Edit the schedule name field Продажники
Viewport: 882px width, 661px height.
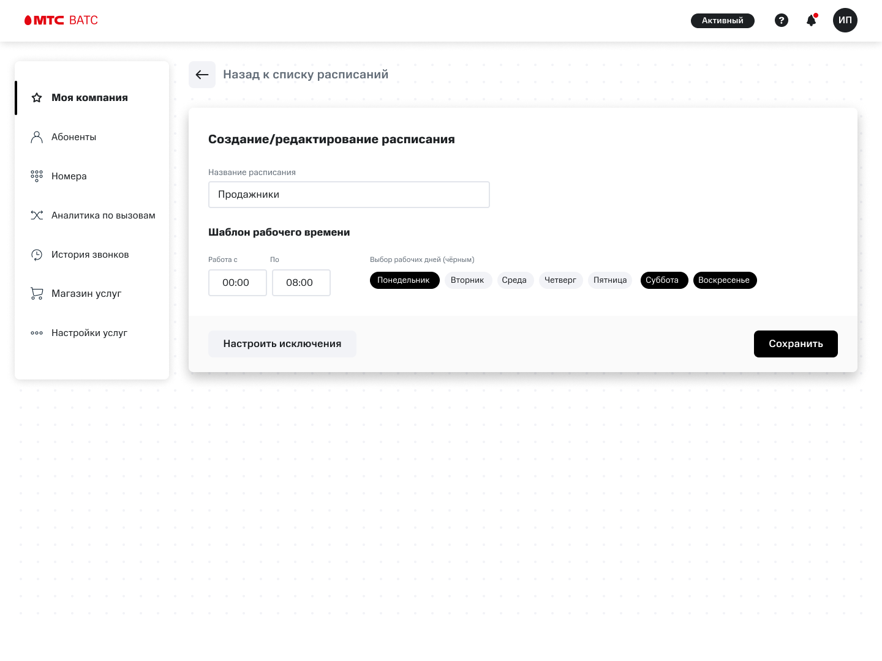click(349, 194)
